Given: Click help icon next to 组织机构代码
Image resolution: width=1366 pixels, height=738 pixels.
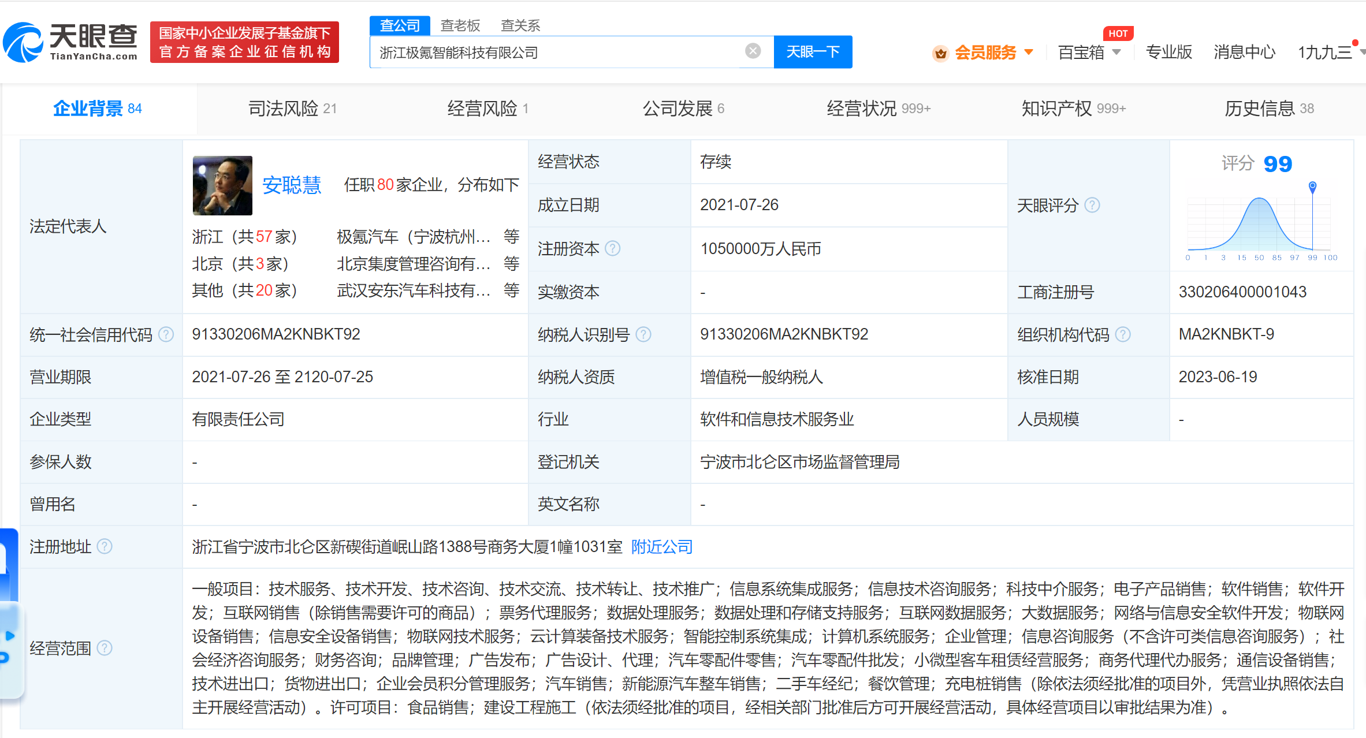Looking at the screenshot, I should point(1122,334).
